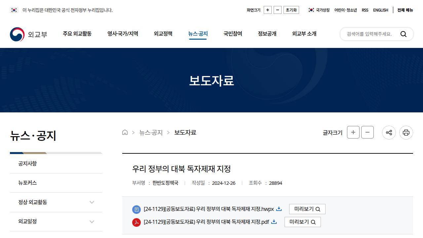The width and height of the screenshot is (423, 238).
Task: Click the pdf file type icon
Action: 136,222
